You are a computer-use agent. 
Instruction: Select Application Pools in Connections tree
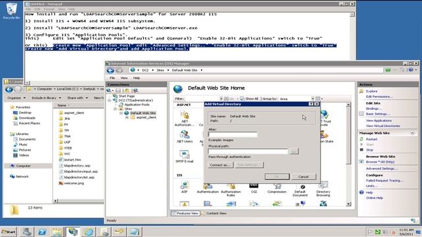(136, 105)
